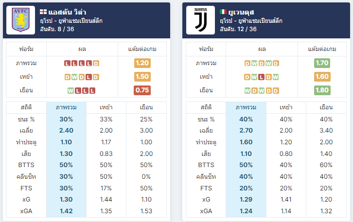
Task: Select Juventus เยือน stats column tab
Action: click(x=326, y=107)
